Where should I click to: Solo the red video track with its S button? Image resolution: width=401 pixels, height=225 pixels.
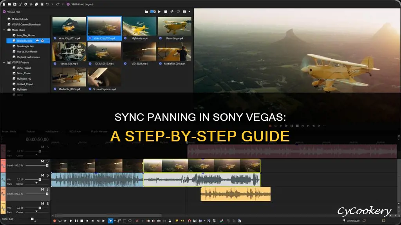tap(47, 161)
